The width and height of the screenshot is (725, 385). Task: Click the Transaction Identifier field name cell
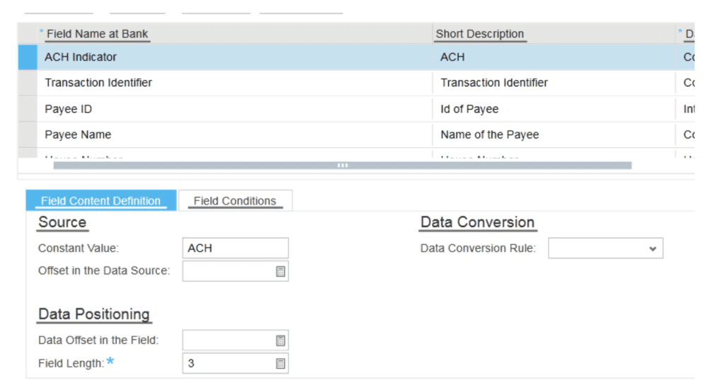[235, 83]
